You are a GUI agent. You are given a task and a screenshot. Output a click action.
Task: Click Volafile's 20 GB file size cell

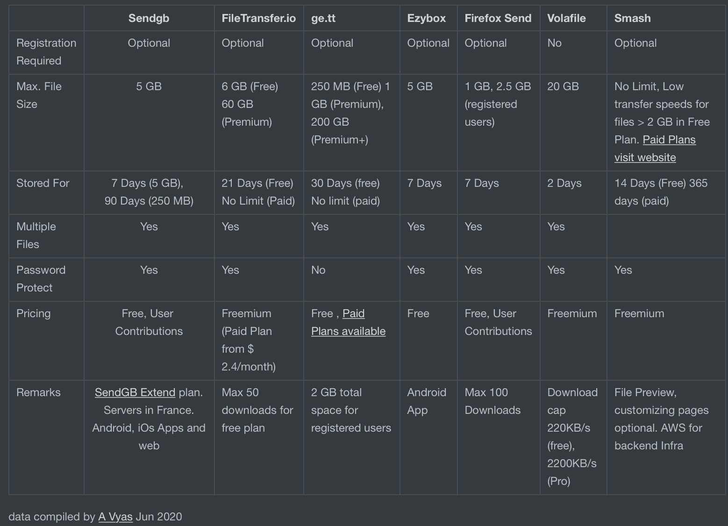(x=563, y=86)
